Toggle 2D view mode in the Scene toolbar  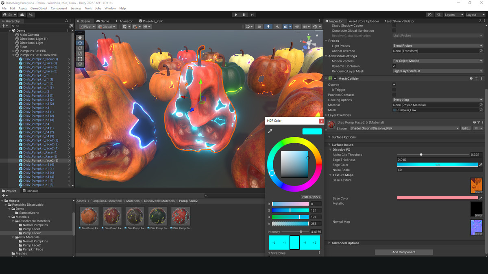tap(259, 26)
